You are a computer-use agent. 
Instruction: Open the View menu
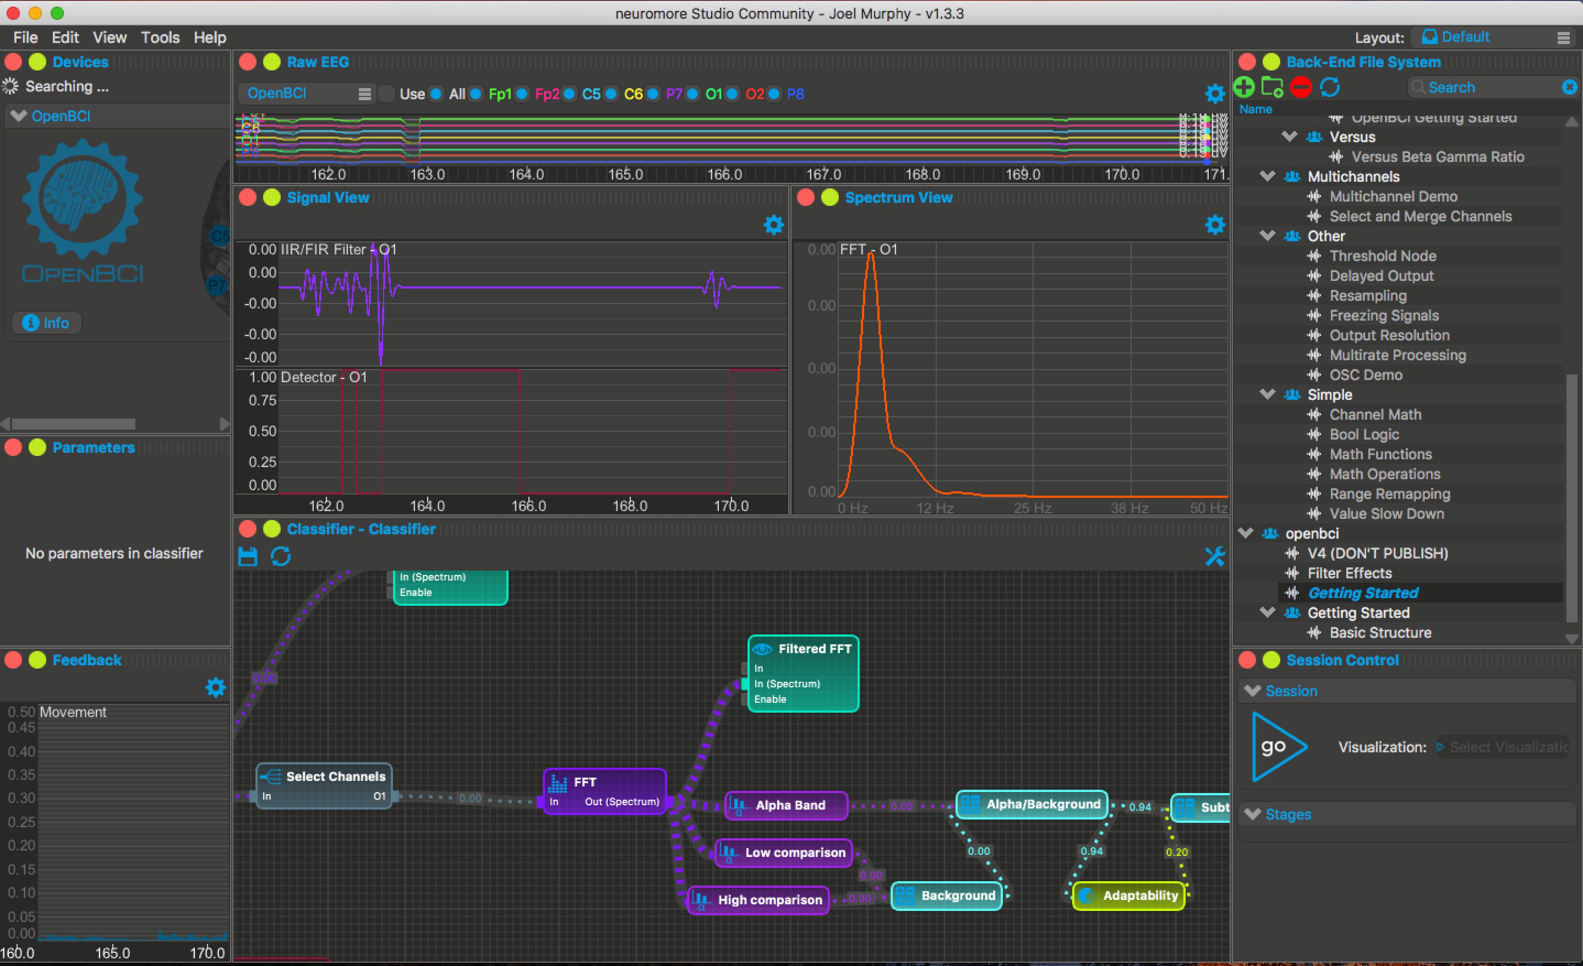point(109,37)
